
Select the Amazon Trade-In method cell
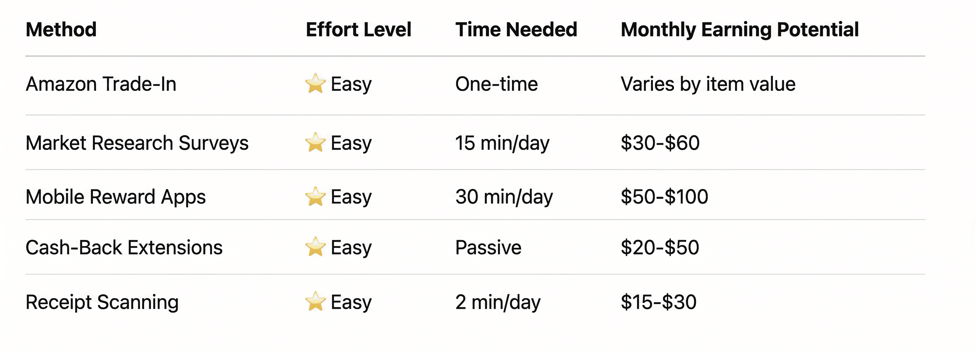(x=101, y=84)
